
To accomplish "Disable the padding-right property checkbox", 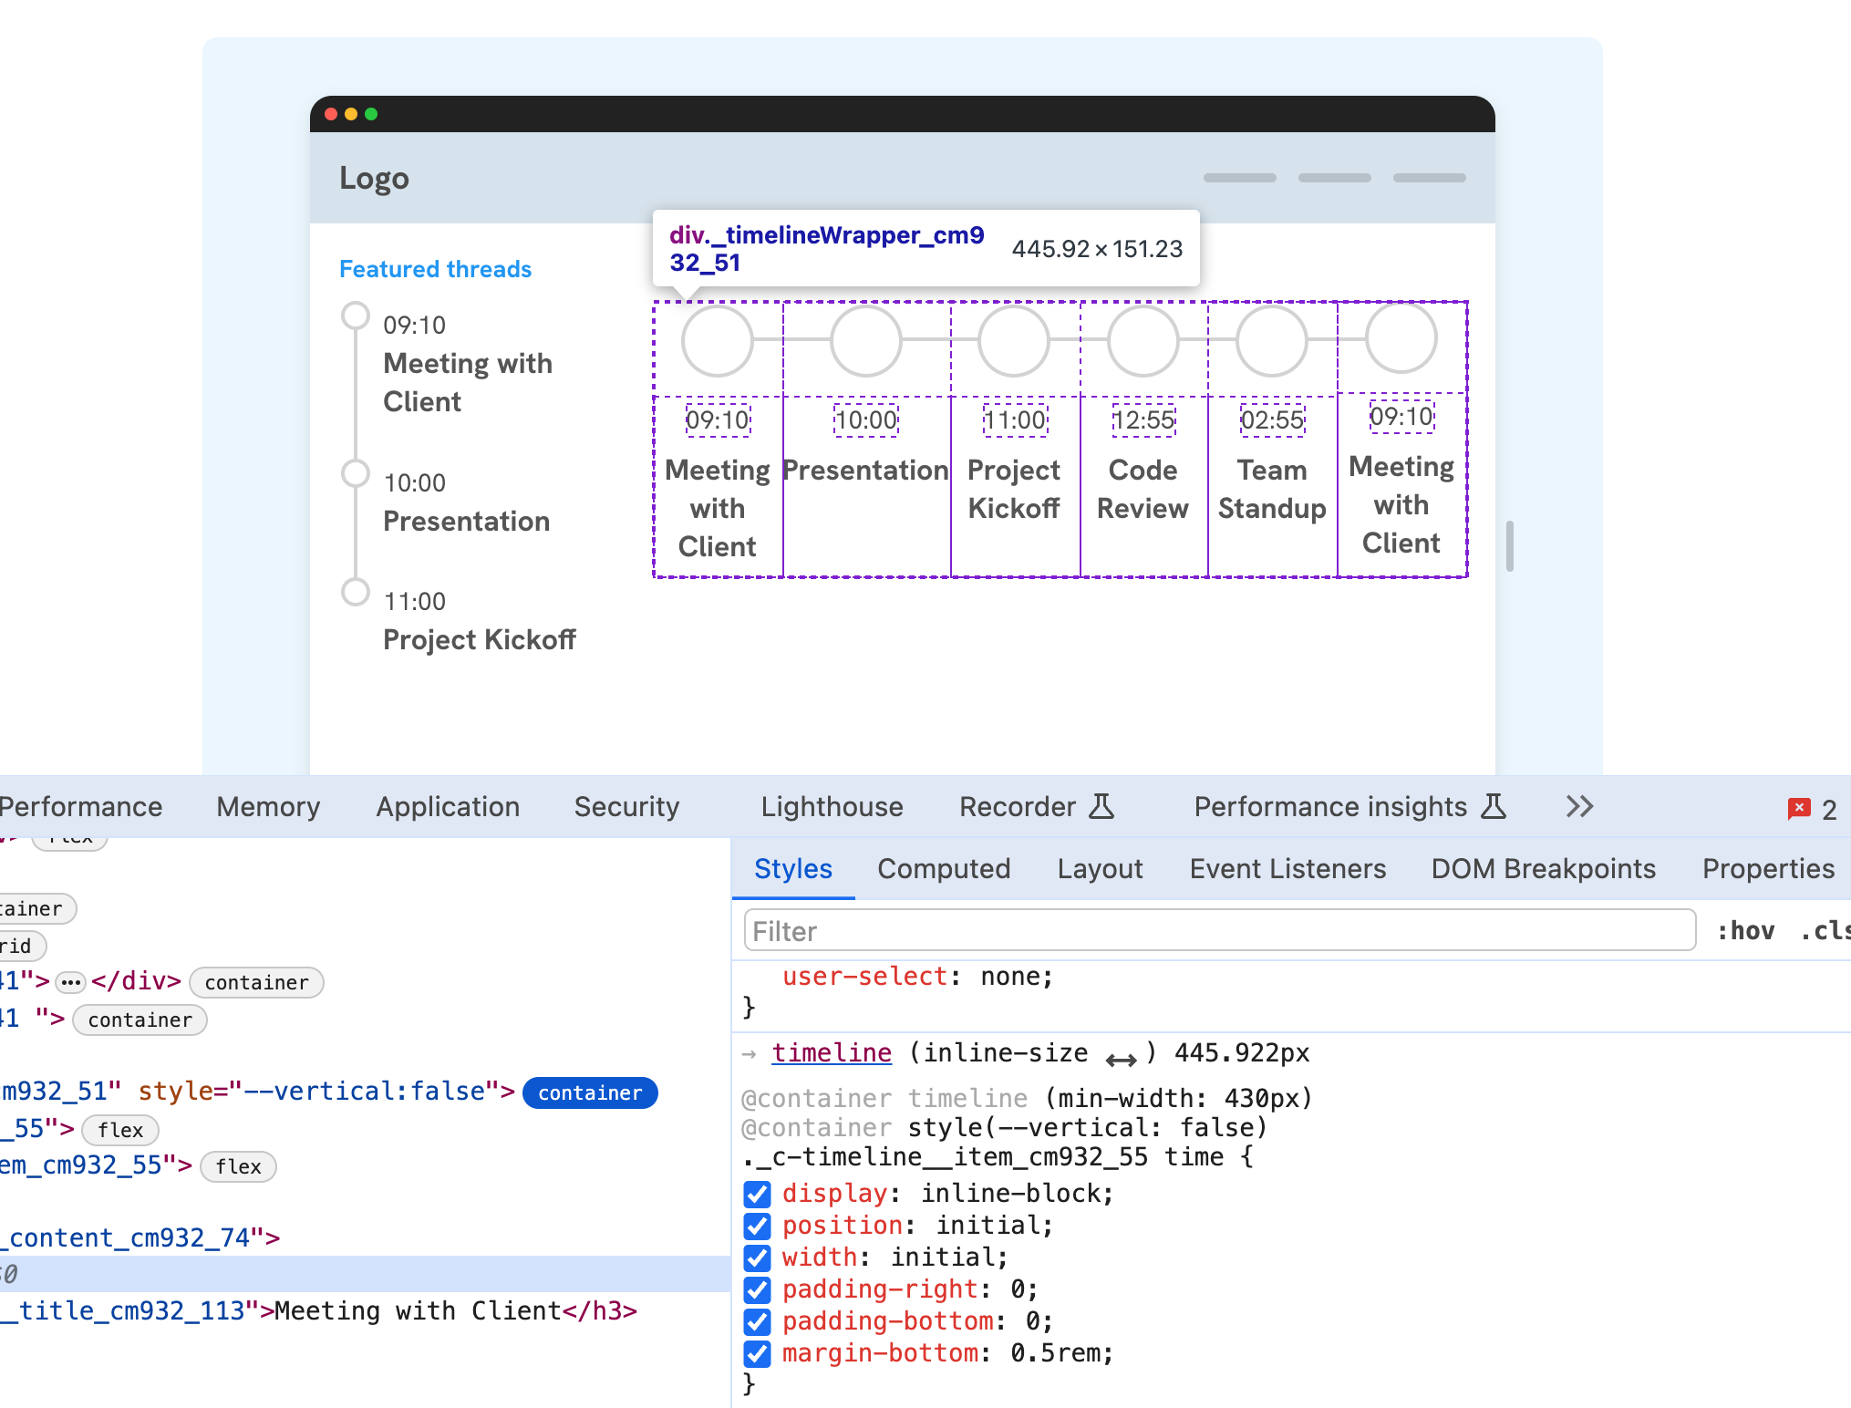I will 757,1289.
